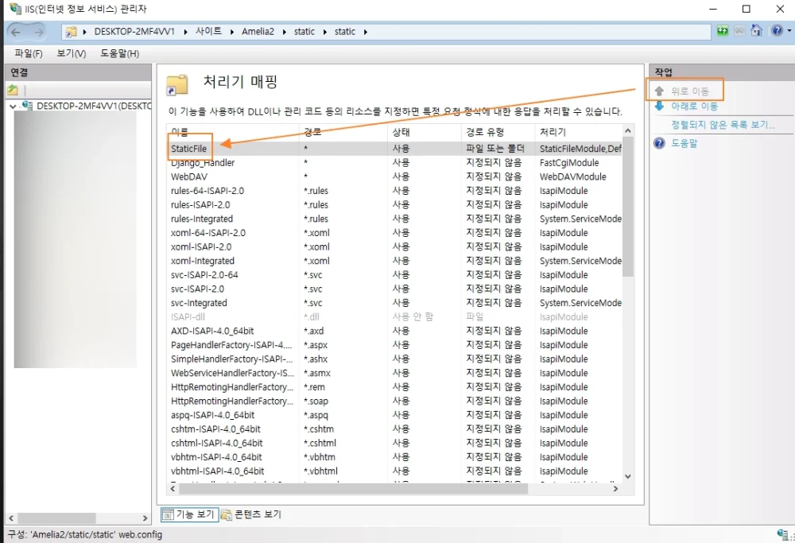Sort by the 처리기 column header
The height and width of the screenshot is (543, 795).
578,132
